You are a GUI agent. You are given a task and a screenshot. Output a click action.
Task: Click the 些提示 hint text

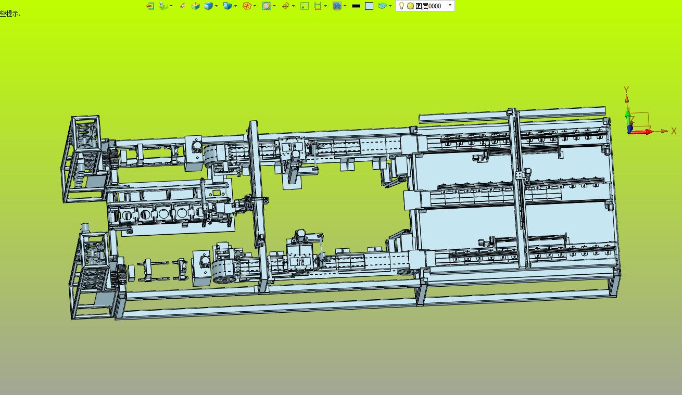10,14
